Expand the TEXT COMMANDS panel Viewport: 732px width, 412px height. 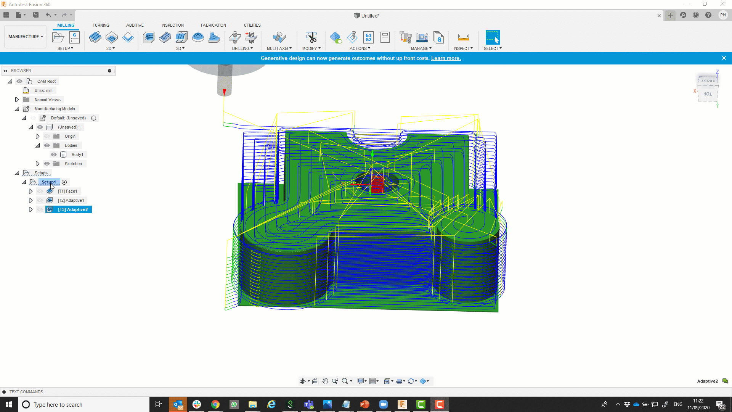4,392
